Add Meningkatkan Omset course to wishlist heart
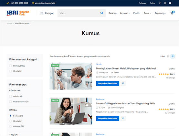 click(123, 83)
